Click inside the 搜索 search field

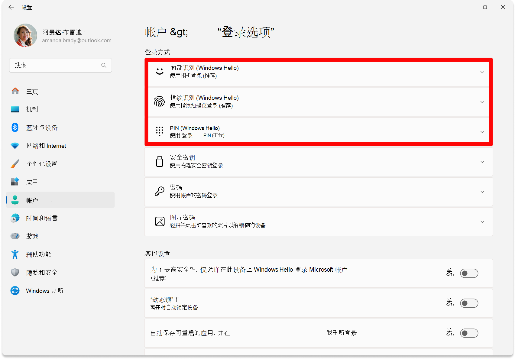pos(60,65)
